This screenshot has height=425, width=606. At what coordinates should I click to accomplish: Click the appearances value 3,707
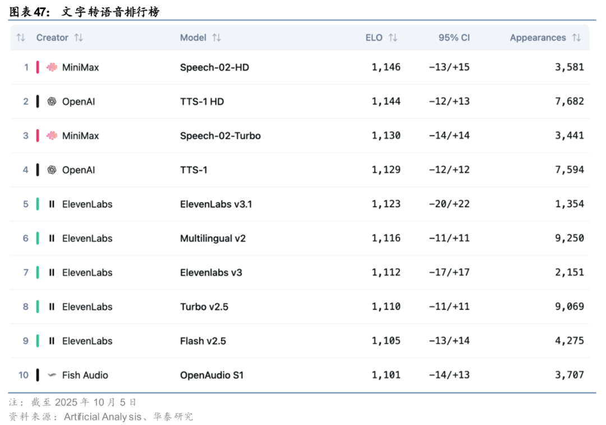point(570,375)
